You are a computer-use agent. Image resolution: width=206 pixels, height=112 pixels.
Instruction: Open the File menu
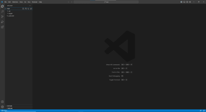(5, 2)
